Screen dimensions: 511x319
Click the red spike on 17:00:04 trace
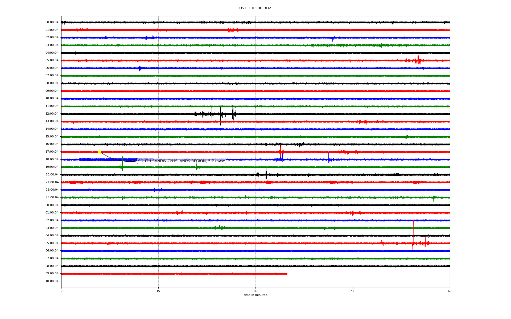click(280, 150)
